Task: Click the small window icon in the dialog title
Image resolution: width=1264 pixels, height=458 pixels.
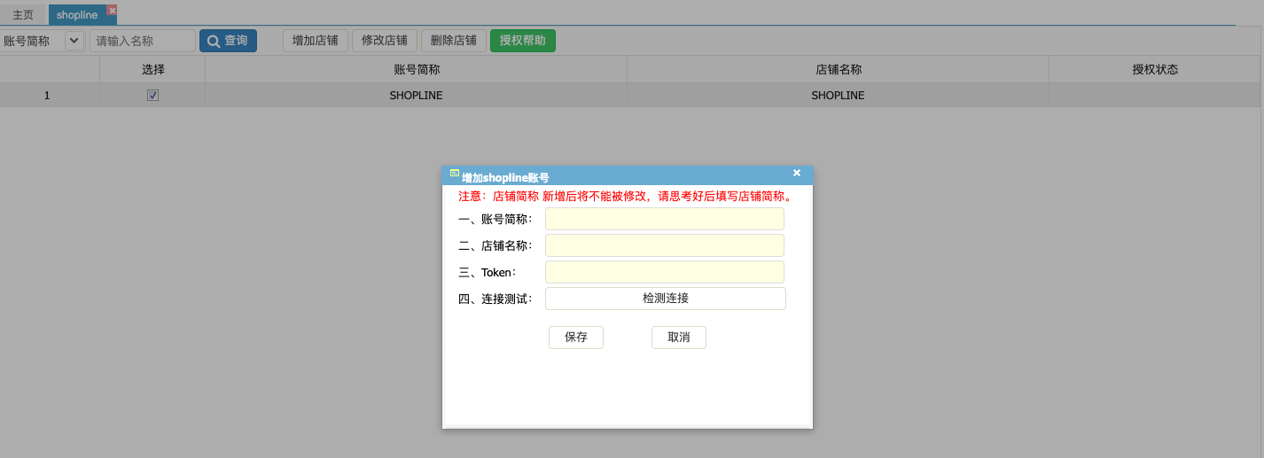Action: pos(455,173)
